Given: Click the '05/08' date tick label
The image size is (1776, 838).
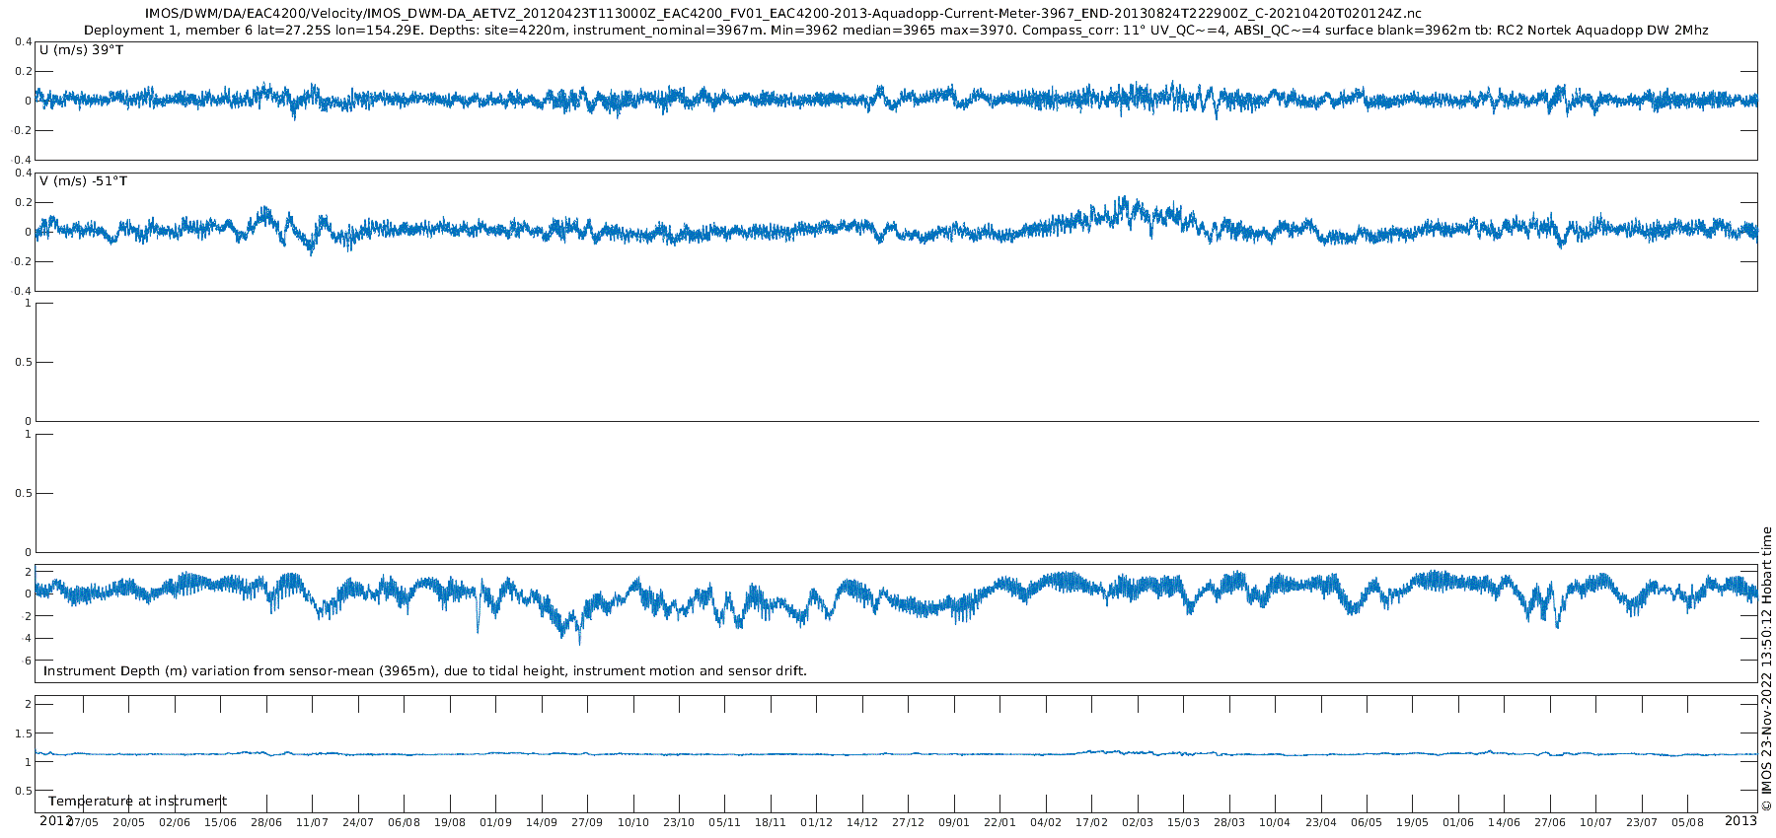Looking at the screenshot, I should click(x=1688, y=822).
